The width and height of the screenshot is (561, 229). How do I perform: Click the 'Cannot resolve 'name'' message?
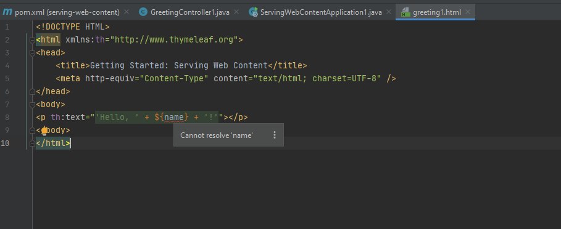click(x=217, y=135)
